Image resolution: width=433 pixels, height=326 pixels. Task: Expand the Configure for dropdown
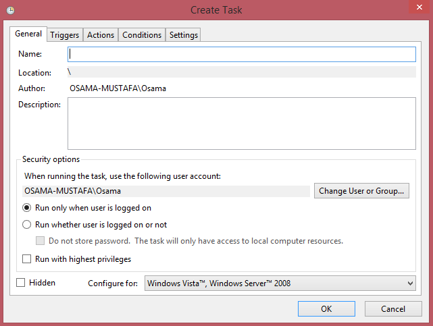[x=280, y=283]
